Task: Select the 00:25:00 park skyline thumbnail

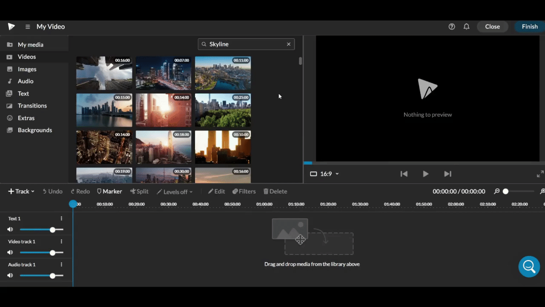Action: point(223,110)
